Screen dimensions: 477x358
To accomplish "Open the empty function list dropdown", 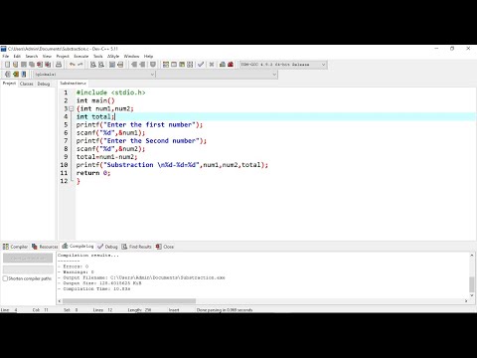I will (217, 75).
